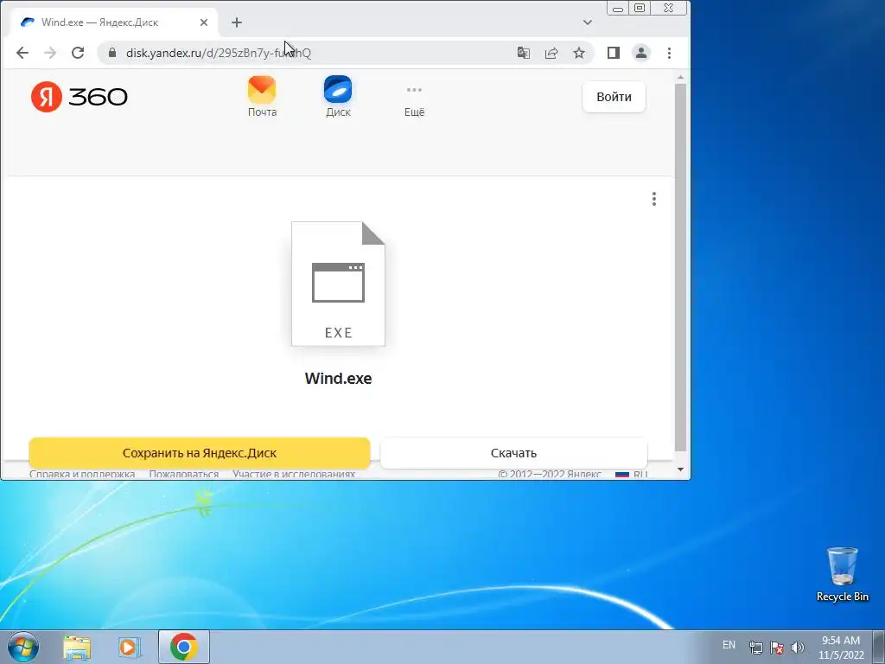Open file options three-dot menu
The width and height of the screenshot is (885, 664).
tap(653, 199)
